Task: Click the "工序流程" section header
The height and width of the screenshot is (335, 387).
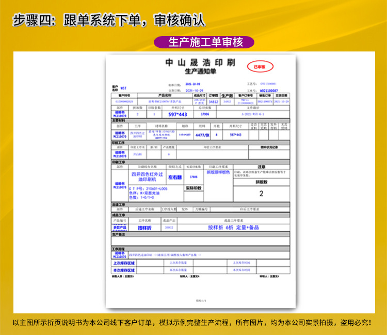Action: [x=200, y=249]
